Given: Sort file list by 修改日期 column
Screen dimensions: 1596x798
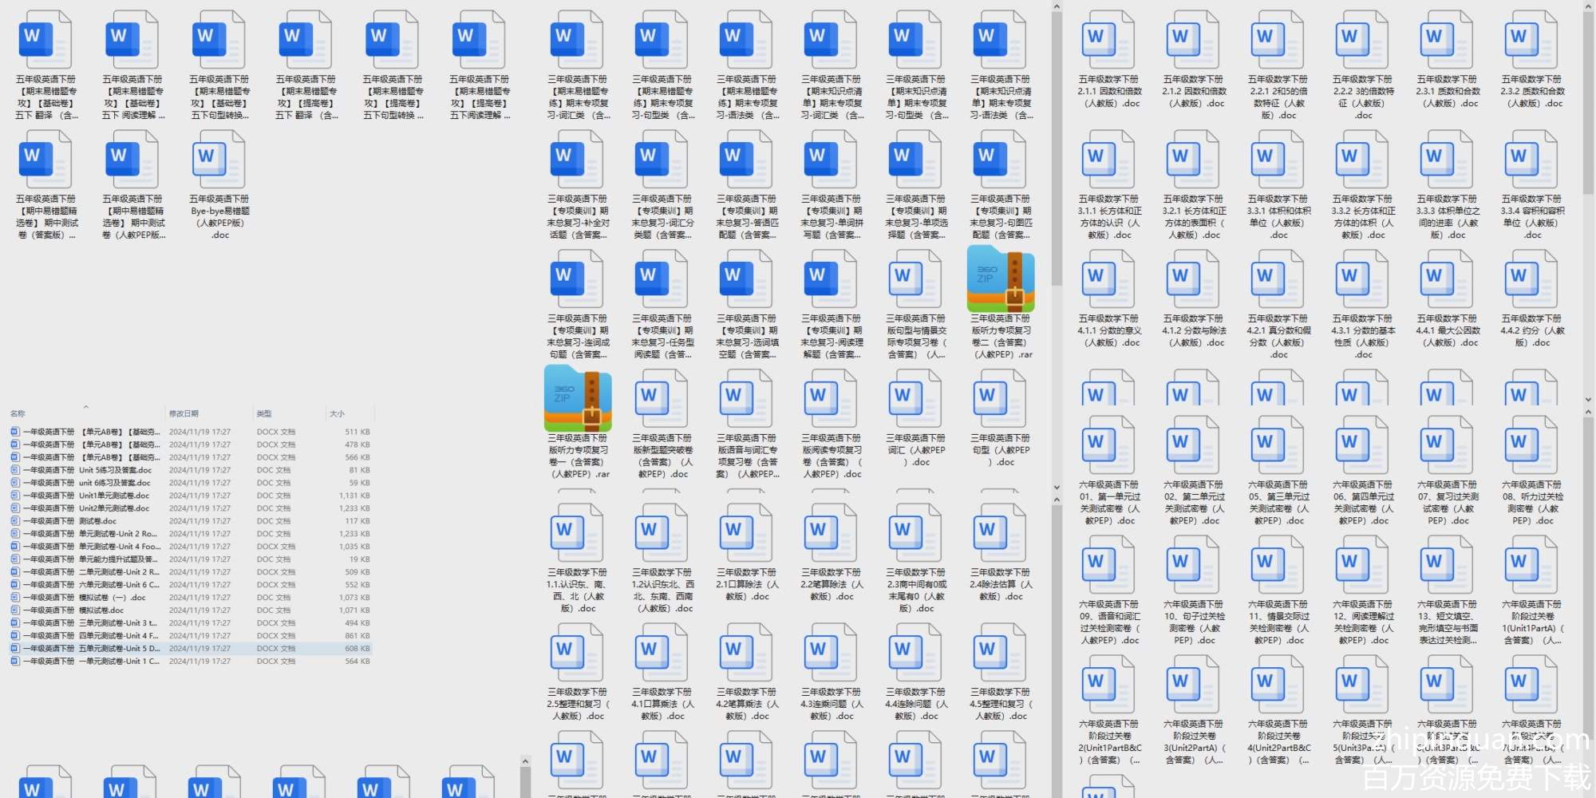Looking at the screenshot, I should pyautogui.click(x=184, y=413).
